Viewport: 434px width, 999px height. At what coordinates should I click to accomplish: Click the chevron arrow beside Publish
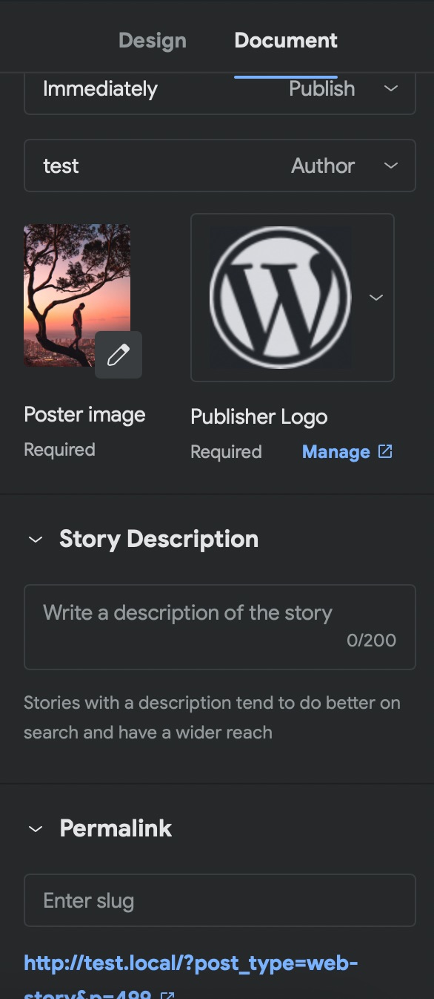(391, 88)
